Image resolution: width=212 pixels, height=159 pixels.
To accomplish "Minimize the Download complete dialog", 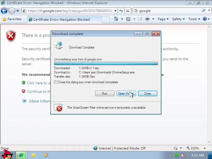I will (138, 34).
